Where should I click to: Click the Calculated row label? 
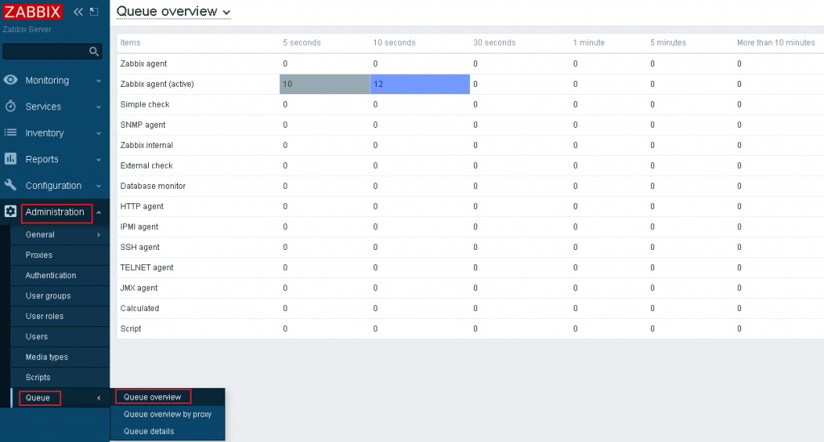click(x=140, y=309)
